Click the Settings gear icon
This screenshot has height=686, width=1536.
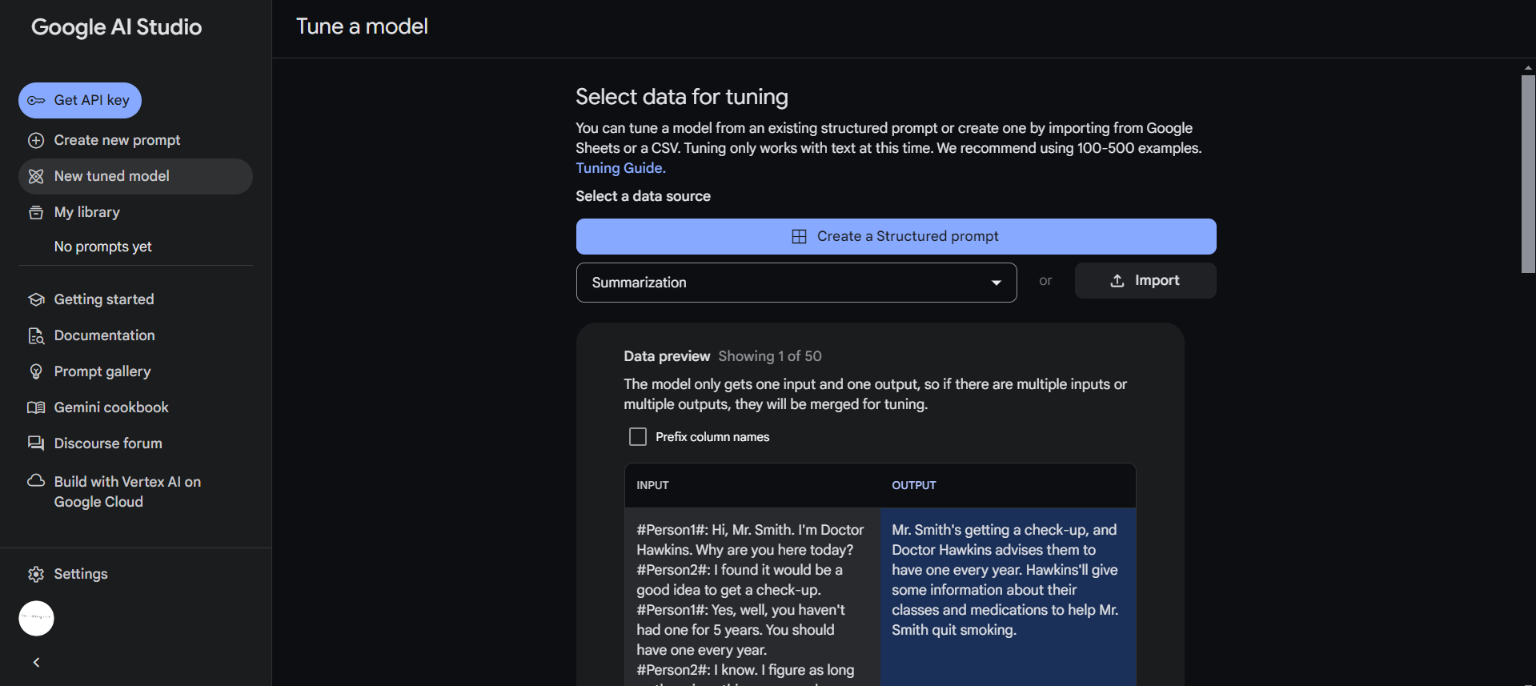click(36, 574)
